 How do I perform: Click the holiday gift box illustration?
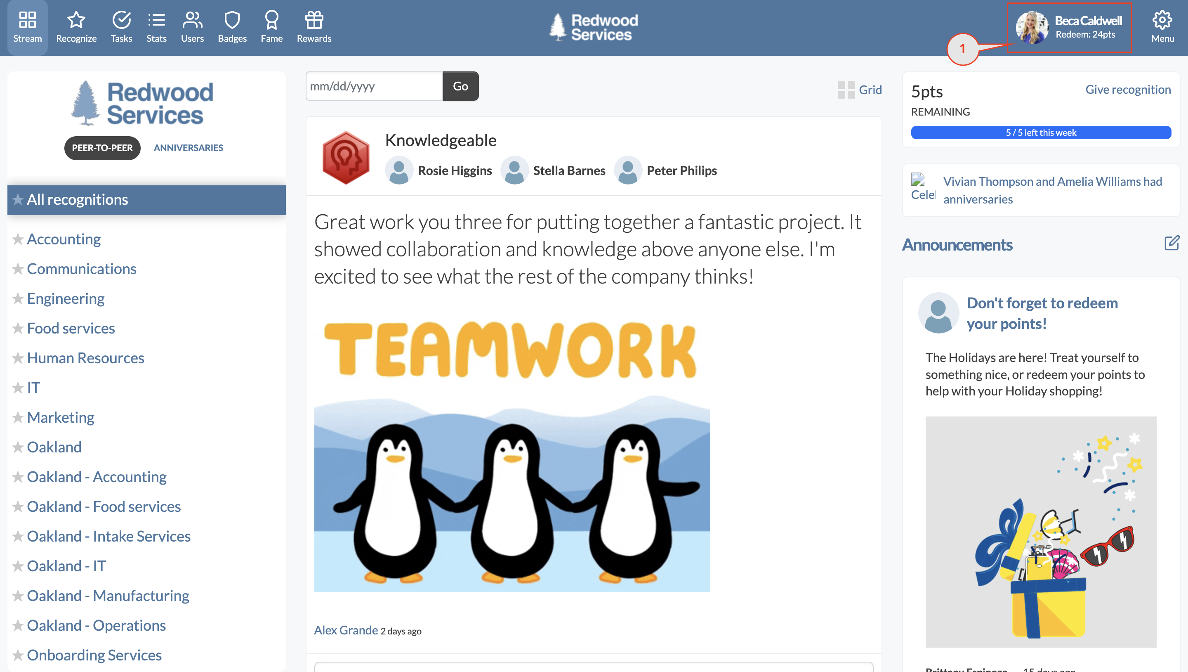pyautogui.click(x=1041, y=532)
